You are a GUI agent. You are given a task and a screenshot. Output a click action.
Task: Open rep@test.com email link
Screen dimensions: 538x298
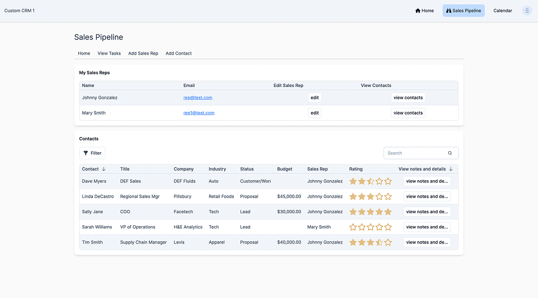(x=198, y=98)
